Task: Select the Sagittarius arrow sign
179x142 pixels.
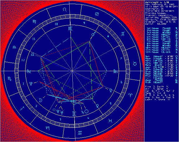Action: tap(22, 109)
